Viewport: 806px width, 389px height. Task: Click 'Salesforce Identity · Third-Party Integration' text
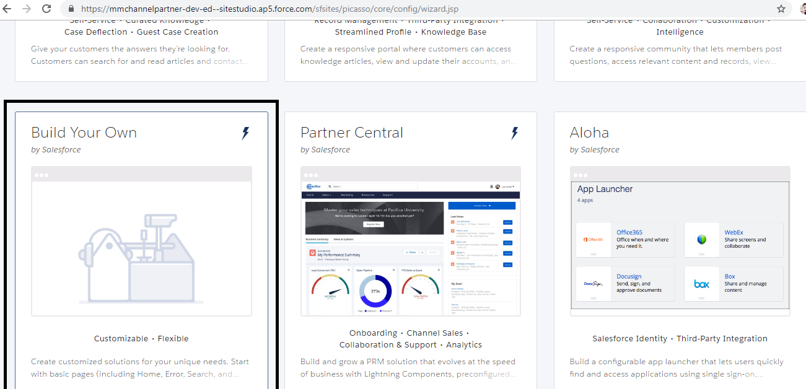(x=680, y=339)
